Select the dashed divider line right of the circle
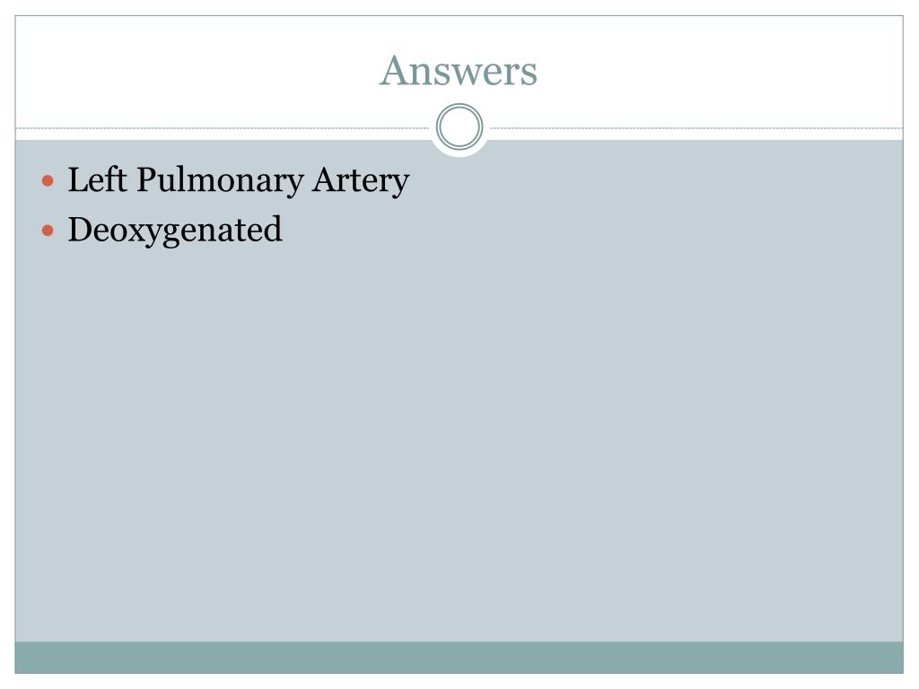The width and height of the screenshot is (919, 689). [696, 127]
